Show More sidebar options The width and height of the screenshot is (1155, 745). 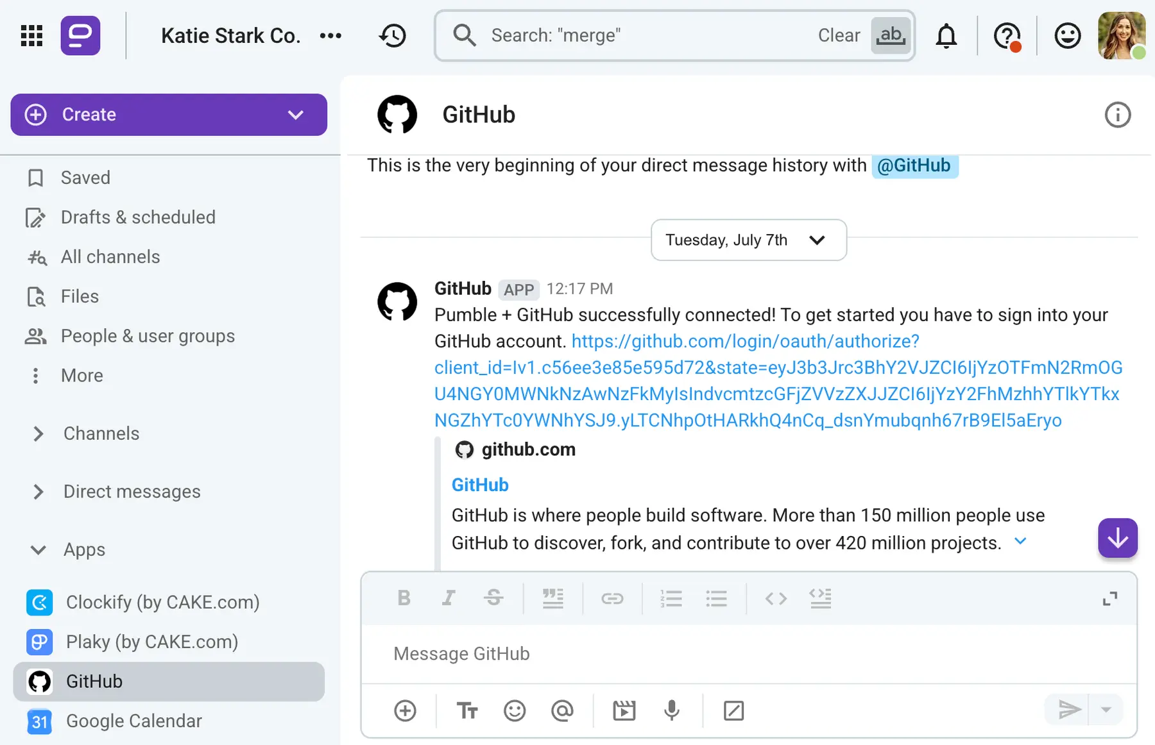81,376
